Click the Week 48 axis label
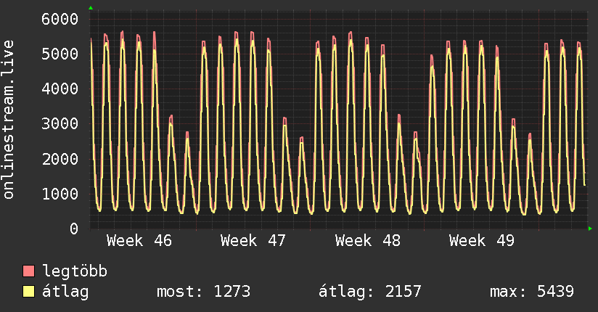The image size is (598, 312). pos(368,240)
